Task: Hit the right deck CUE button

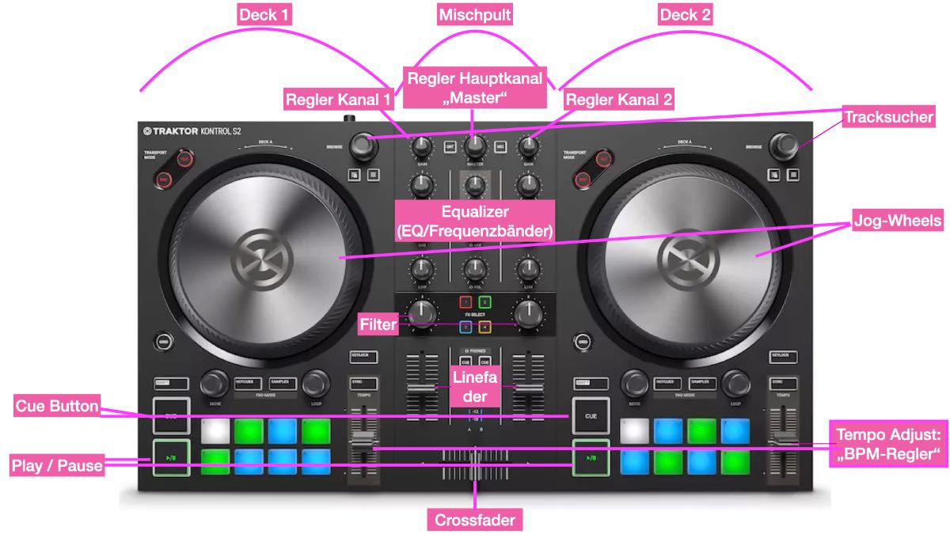Action: pyautogui.click(x=592, y=415)
